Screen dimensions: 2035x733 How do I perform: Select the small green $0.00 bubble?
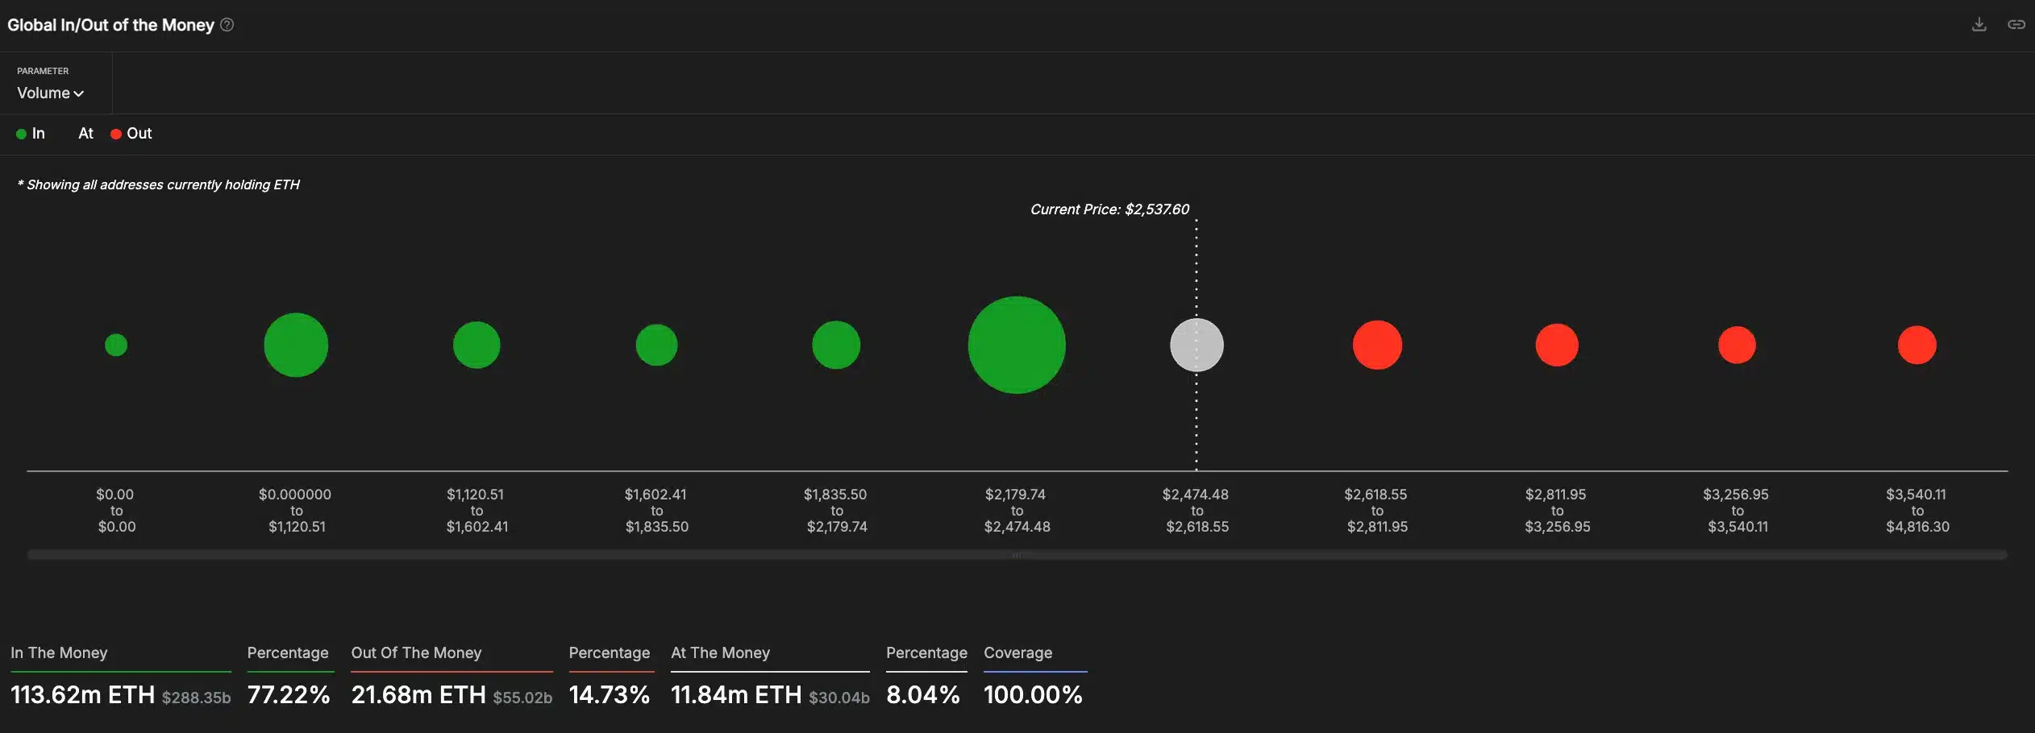click(x=116, y=345)
